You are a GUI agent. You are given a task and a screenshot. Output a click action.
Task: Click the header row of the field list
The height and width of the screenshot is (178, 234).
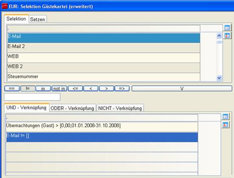pyautogui.click(x=104, y=28)
